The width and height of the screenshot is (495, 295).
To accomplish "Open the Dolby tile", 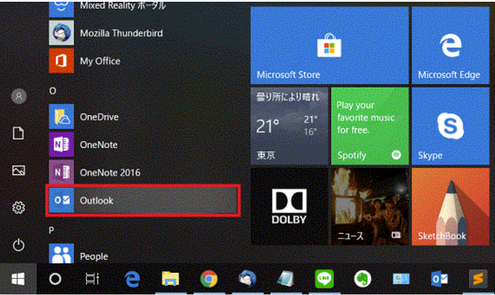I will [289, 207].
